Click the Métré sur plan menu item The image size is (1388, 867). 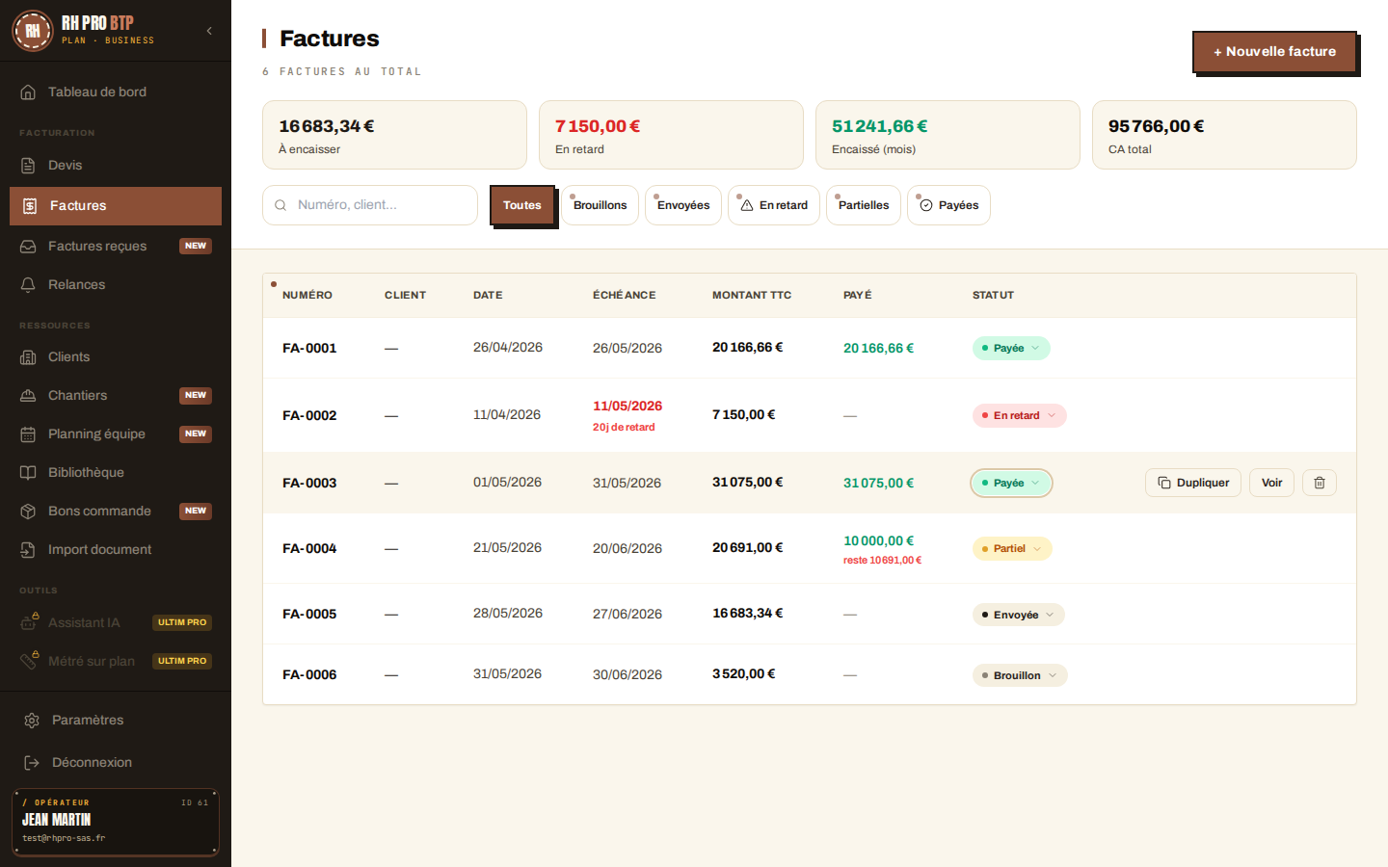click(x=116, y=662)
